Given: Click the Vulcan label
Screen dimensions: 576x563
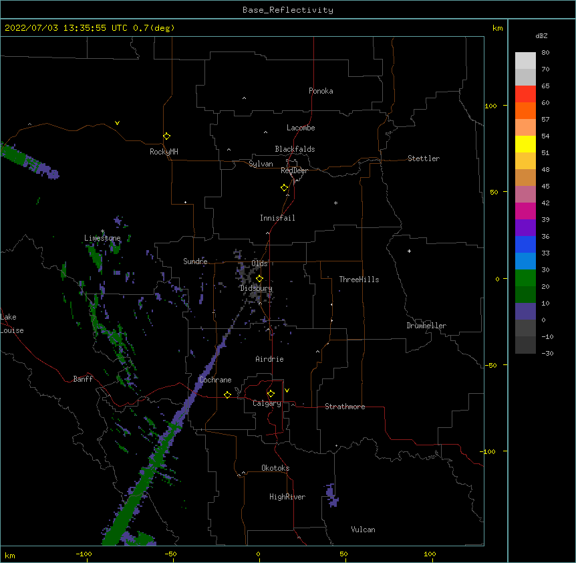Looking at the screenshot, I should 363,530.
